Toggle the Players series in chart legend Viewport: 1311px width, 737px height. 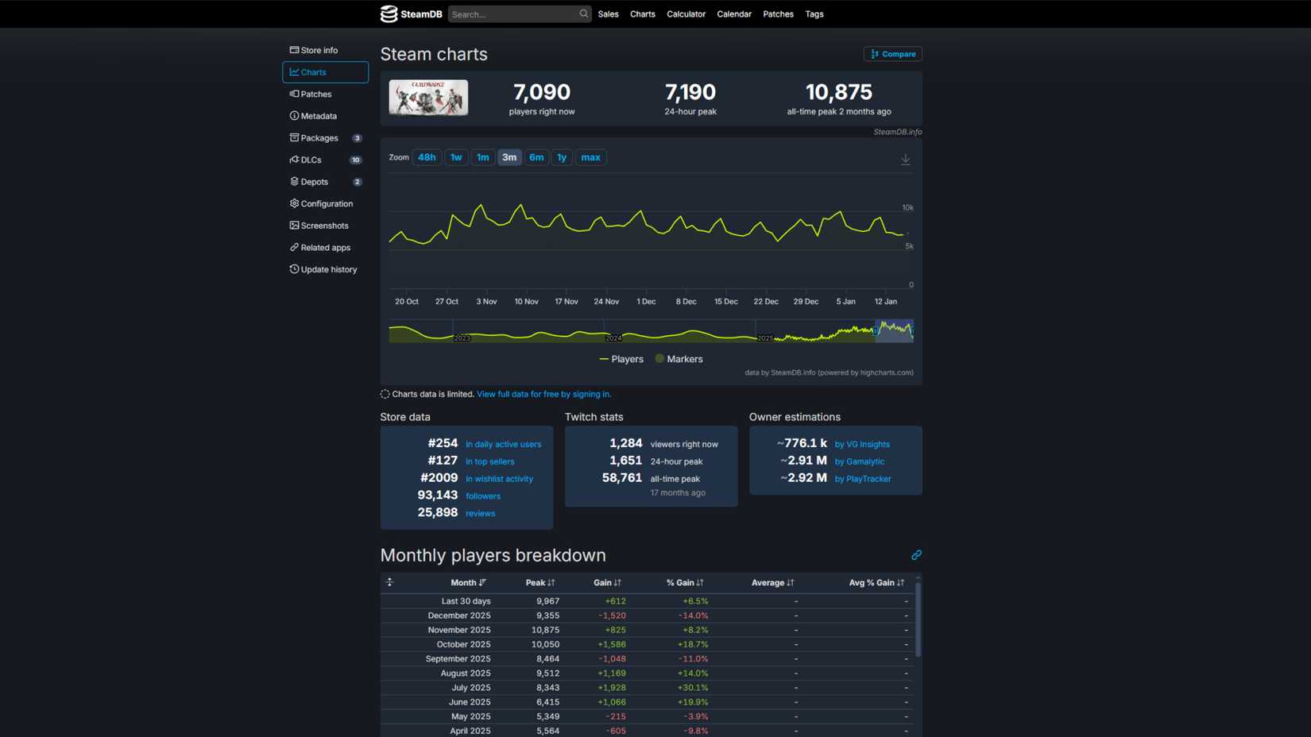(621, 359)
